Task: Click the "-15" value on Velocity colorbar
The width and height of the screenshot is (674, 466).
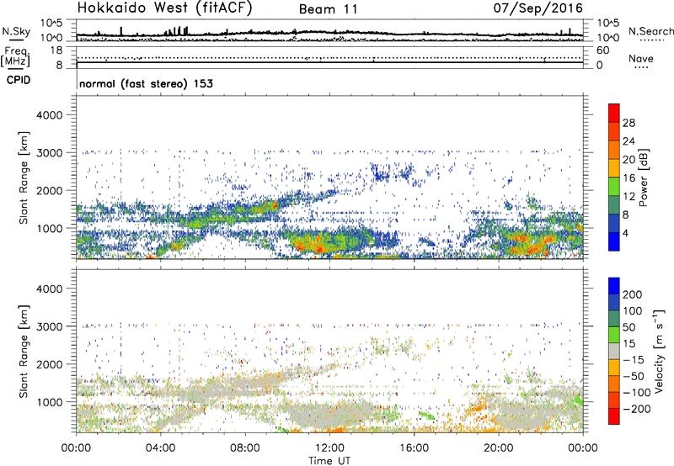Action: click(x=633, y=359)
